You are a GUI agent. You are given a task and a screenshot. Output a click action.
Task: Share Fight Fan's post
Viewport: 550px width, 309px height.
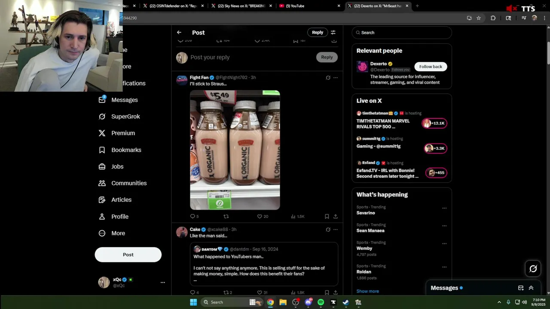(x=336, y=216)
